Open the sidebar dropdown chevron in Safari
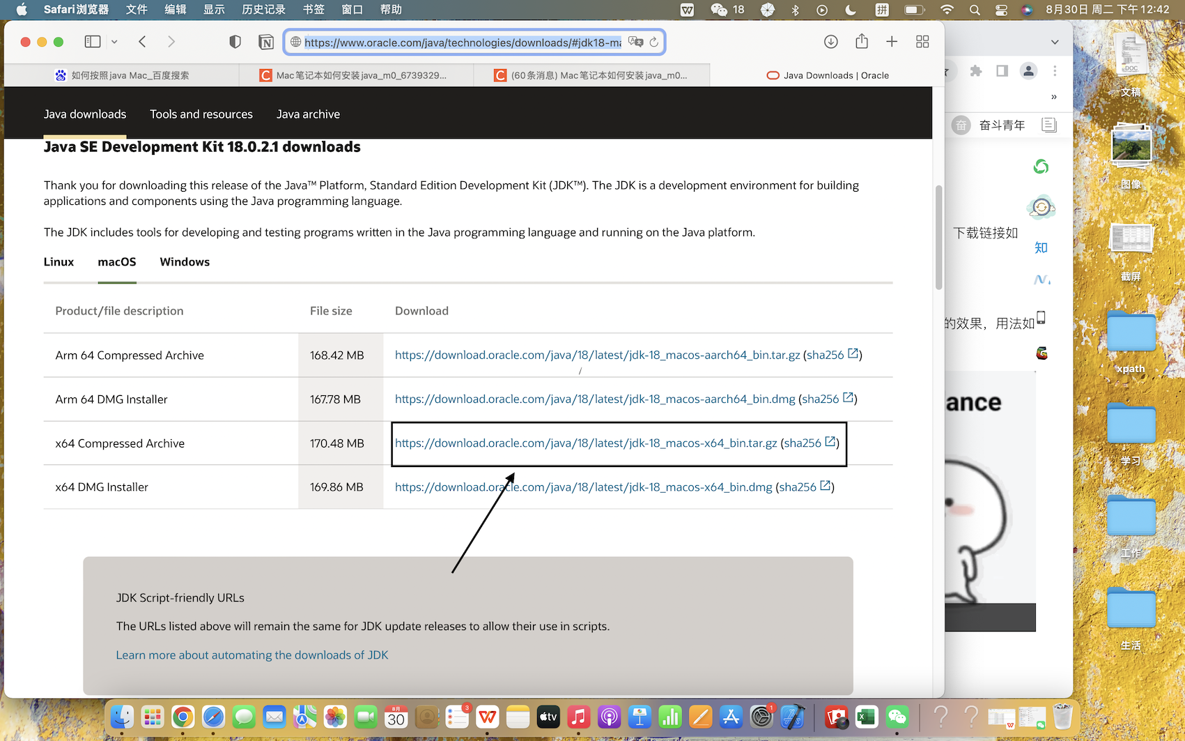This screenshot has width=1185, height=741. [114, 42]
